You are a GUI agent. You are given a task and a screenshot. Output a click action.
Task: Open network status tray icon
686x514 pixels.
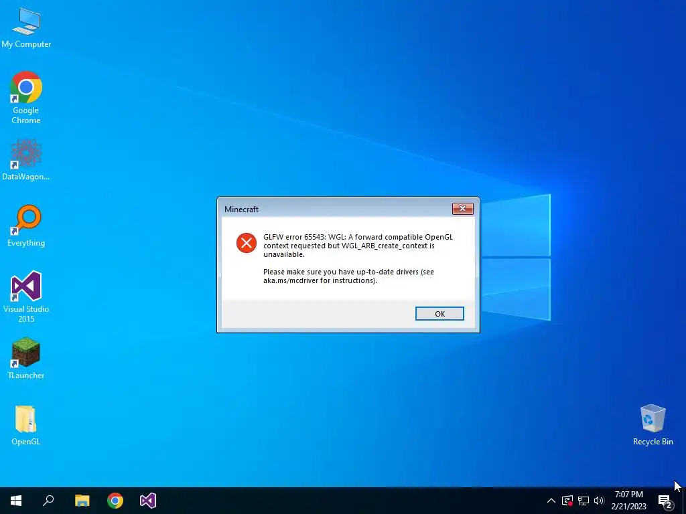[584, 501]
